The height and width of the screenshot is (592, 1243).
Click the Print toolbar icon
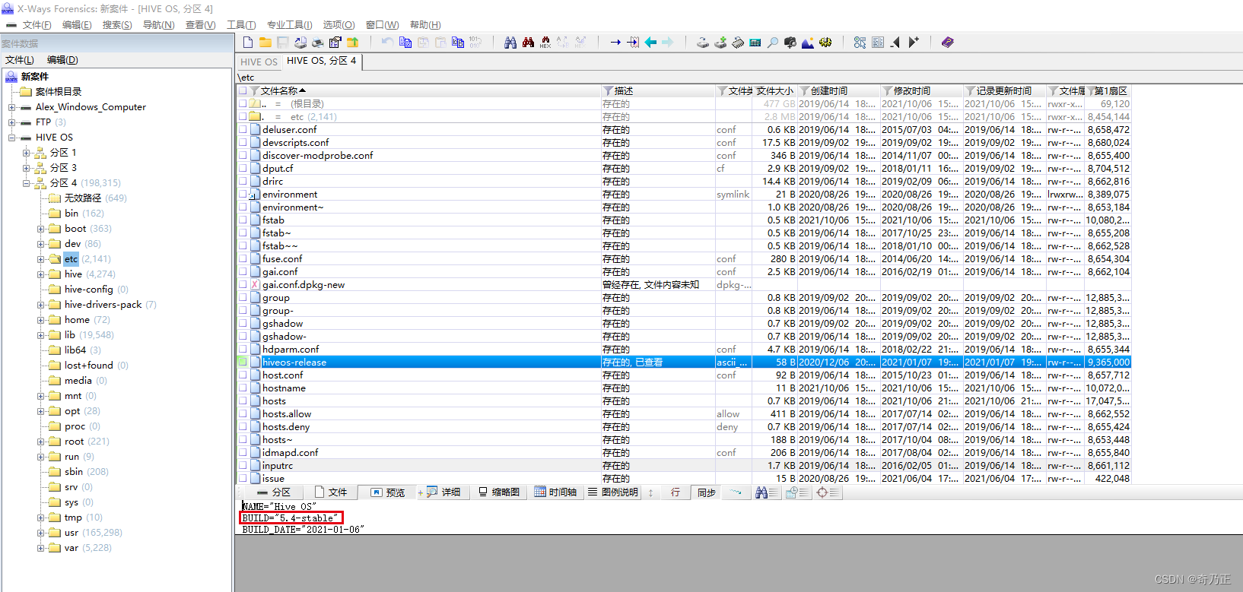(318, 43)
